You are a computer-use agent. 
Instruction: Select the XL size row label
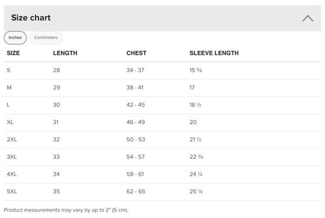[10, 122]
